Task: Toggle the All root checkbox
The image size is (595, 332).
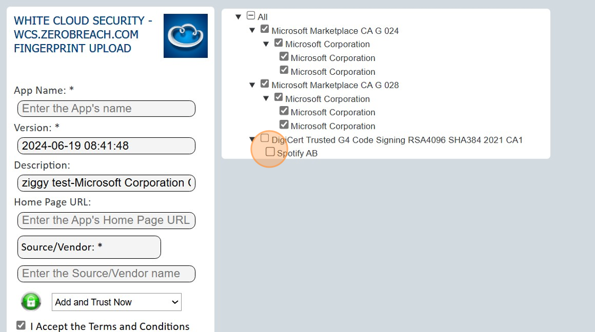Action: (251, 16)
